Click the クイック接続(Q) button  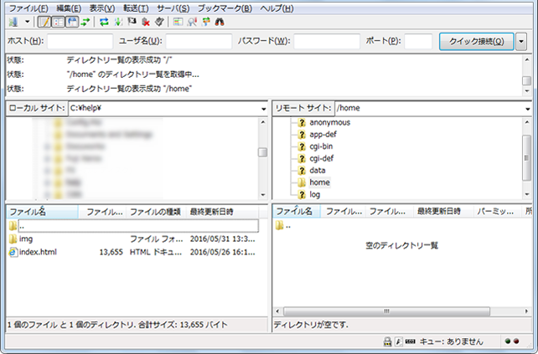coord(477,42)
